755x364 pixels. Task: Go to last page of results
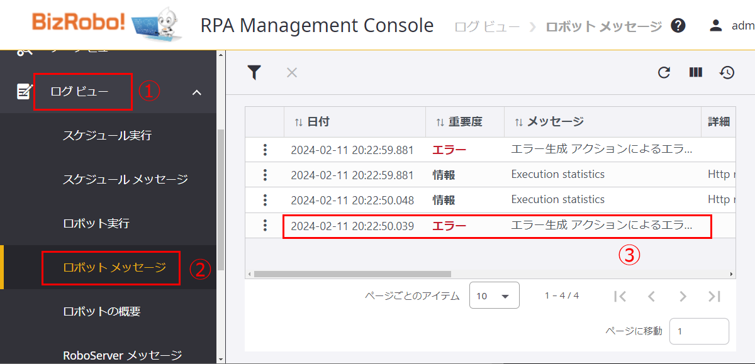714,296
